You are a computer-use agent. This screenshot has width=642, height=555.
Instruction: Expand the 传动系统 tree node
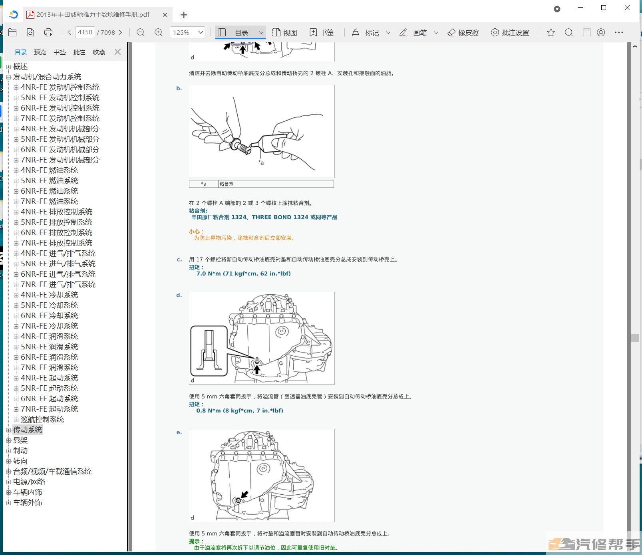[x=9, y=430]
